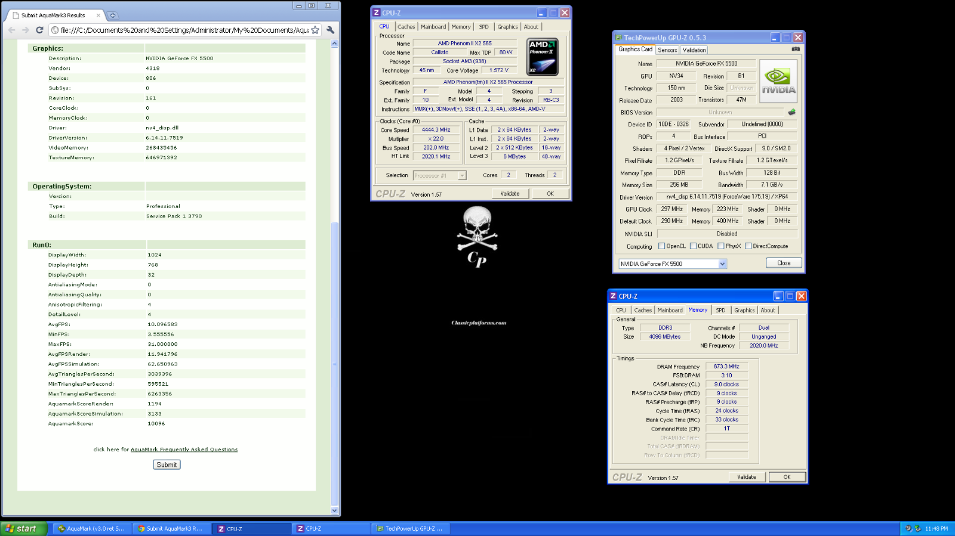This screenshot has height=536, width=955.
Task: Toggle DirectCompute checkbox in GPU-Z
Action: [748, 246]
